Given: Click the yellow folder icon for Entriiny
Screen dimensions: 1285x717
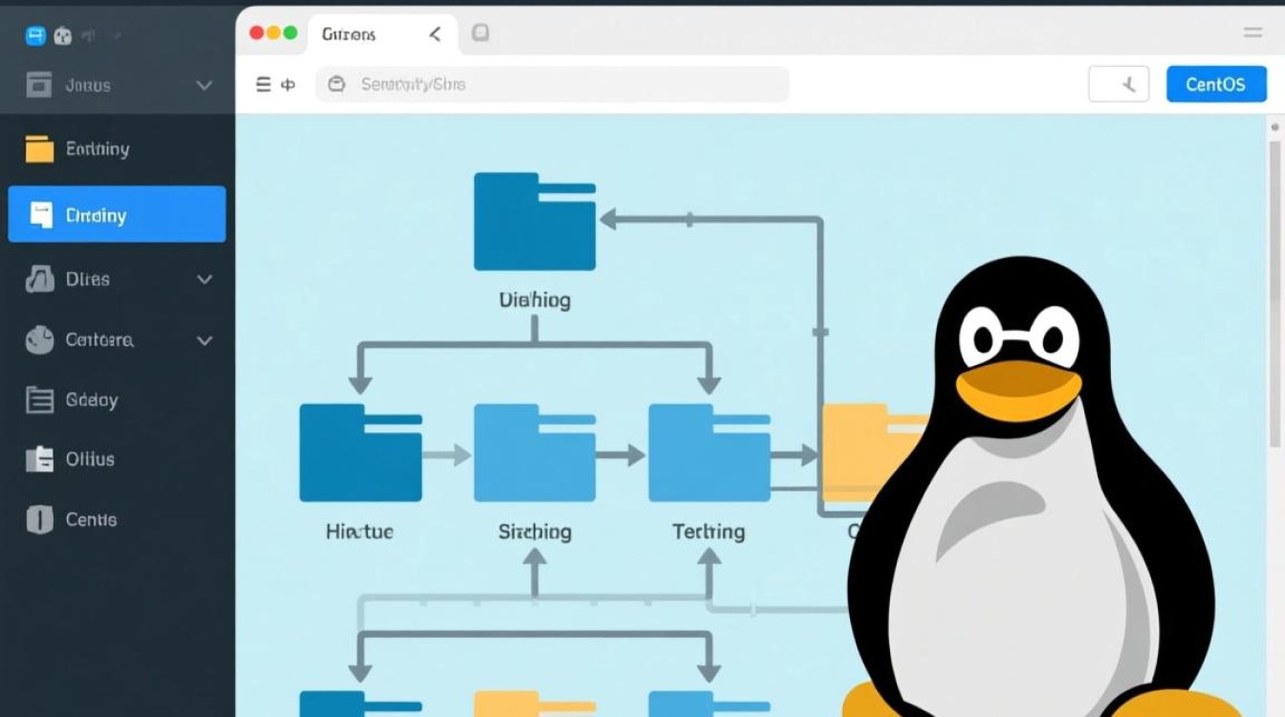Looking at the screenshot, I should [39, 148].
